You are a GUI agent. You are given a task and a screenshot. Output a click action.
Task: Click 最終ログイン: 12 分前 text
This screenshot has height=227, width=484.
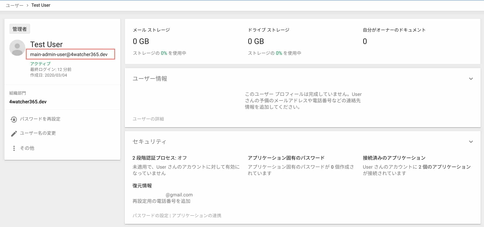click(51, 69)
